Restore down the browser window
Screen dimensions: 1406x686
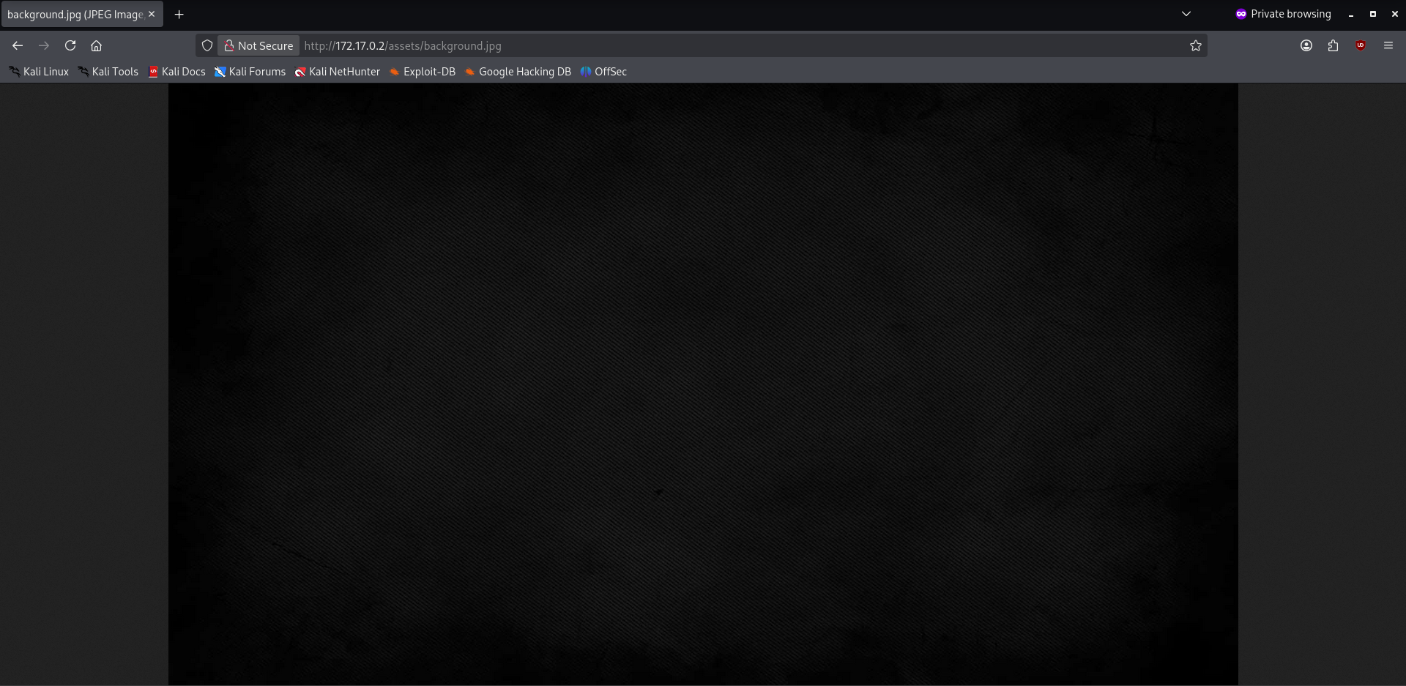pos(1373,14)
